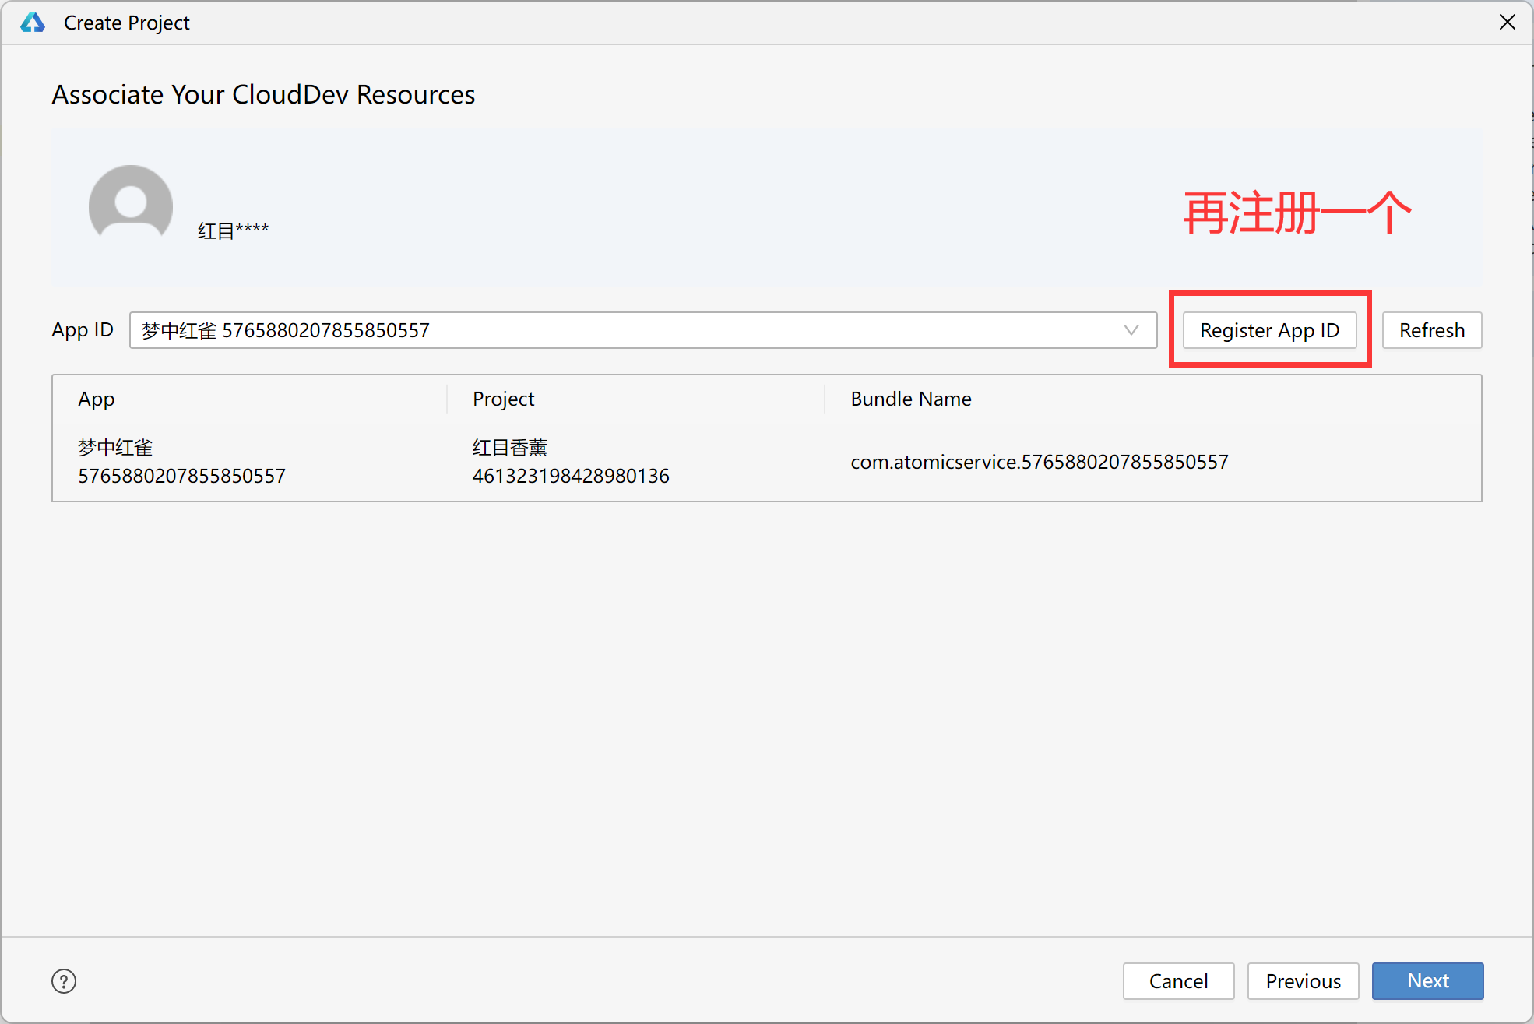Click the Associate Your CloudDev Resources heading
The width and height of the screenshot is (1534, 1024).
click(263, 94)
